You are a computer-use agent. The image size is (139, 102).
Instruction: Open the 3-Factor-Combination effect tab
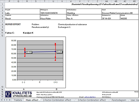[x=92, y=100]
